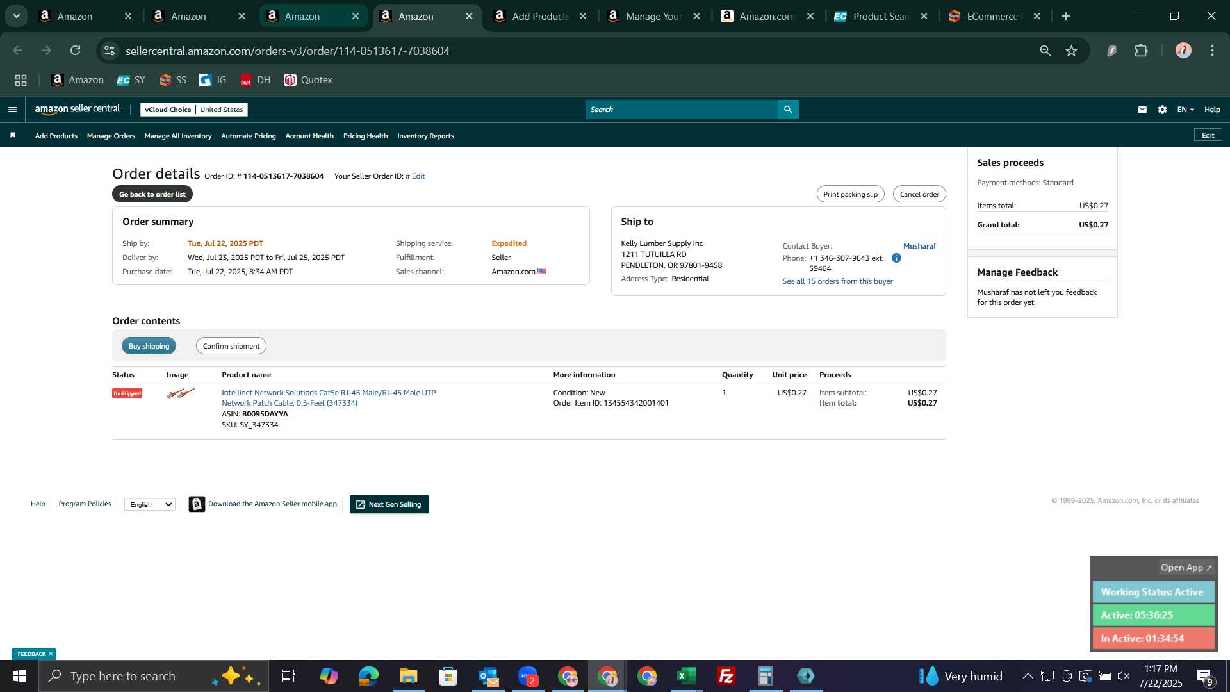The height and width of the screenshot is (692, 1230).
Task: Open the buyer messages mail icon
Action: pos(1142,110)
